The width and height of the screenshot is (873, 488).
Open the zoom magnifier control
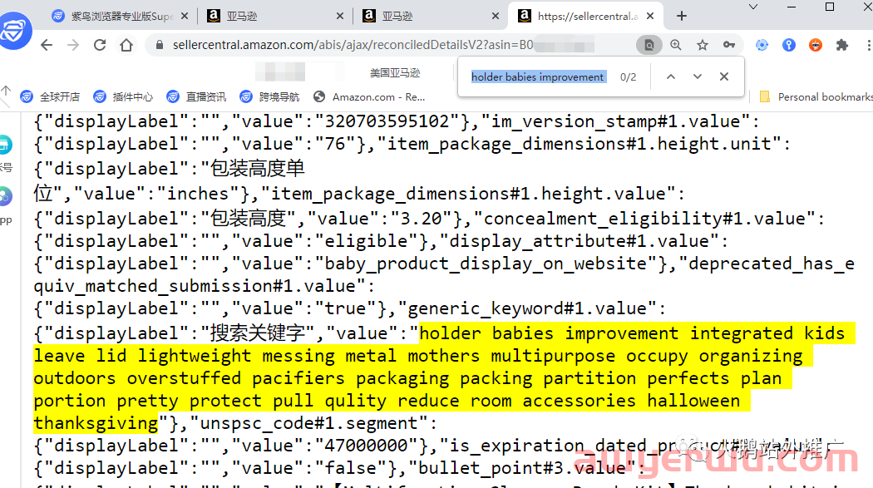676,45
